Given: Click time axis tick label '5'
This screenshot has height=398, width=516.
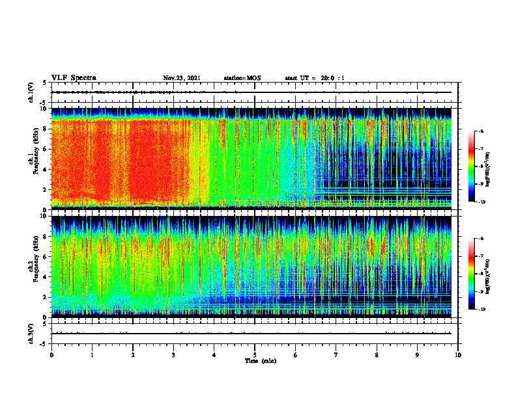Looking at the screenshot, I should [x=255, y=355].
